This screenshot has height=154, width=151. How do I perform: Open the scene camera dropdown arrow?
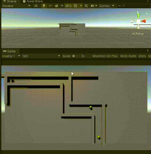(96, 6)
